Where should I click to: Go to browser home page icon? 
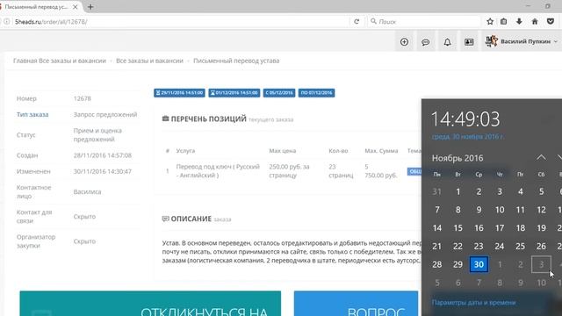(x=535, y=21)
